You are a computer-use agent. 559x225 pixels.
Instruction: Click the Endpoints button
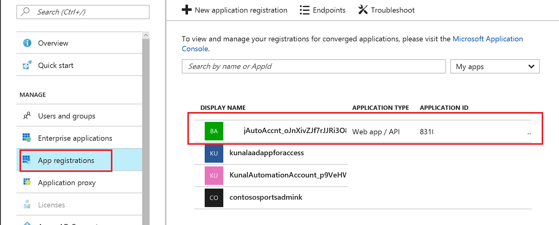322,10
